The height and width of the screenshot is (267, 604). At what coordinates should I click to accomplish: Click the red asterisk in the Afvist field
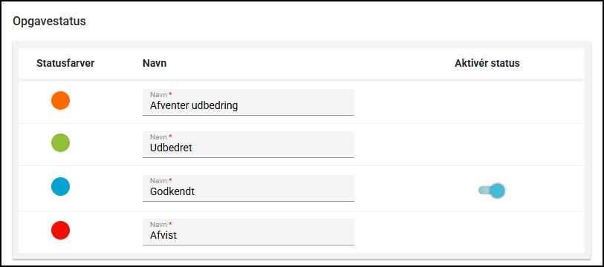tap(170, 224)
